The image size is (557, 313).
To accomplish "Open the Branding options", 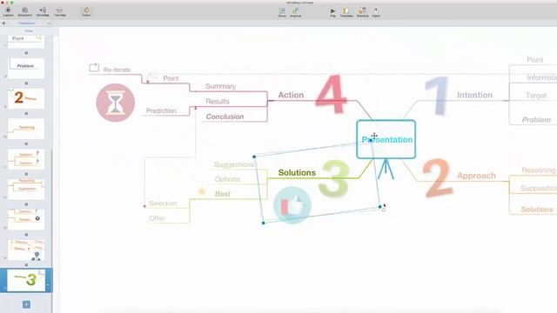I will pyautogui.click(x=362, y=12).
